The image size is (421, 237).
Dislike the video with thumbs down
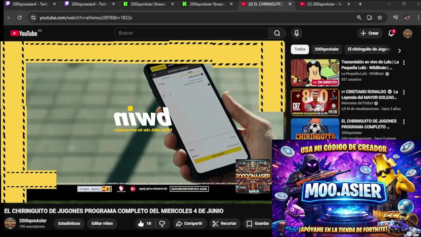pos(162,224)
